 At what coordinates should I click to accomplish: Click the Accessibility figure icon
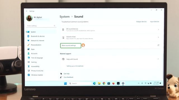[x=29, y=66]
